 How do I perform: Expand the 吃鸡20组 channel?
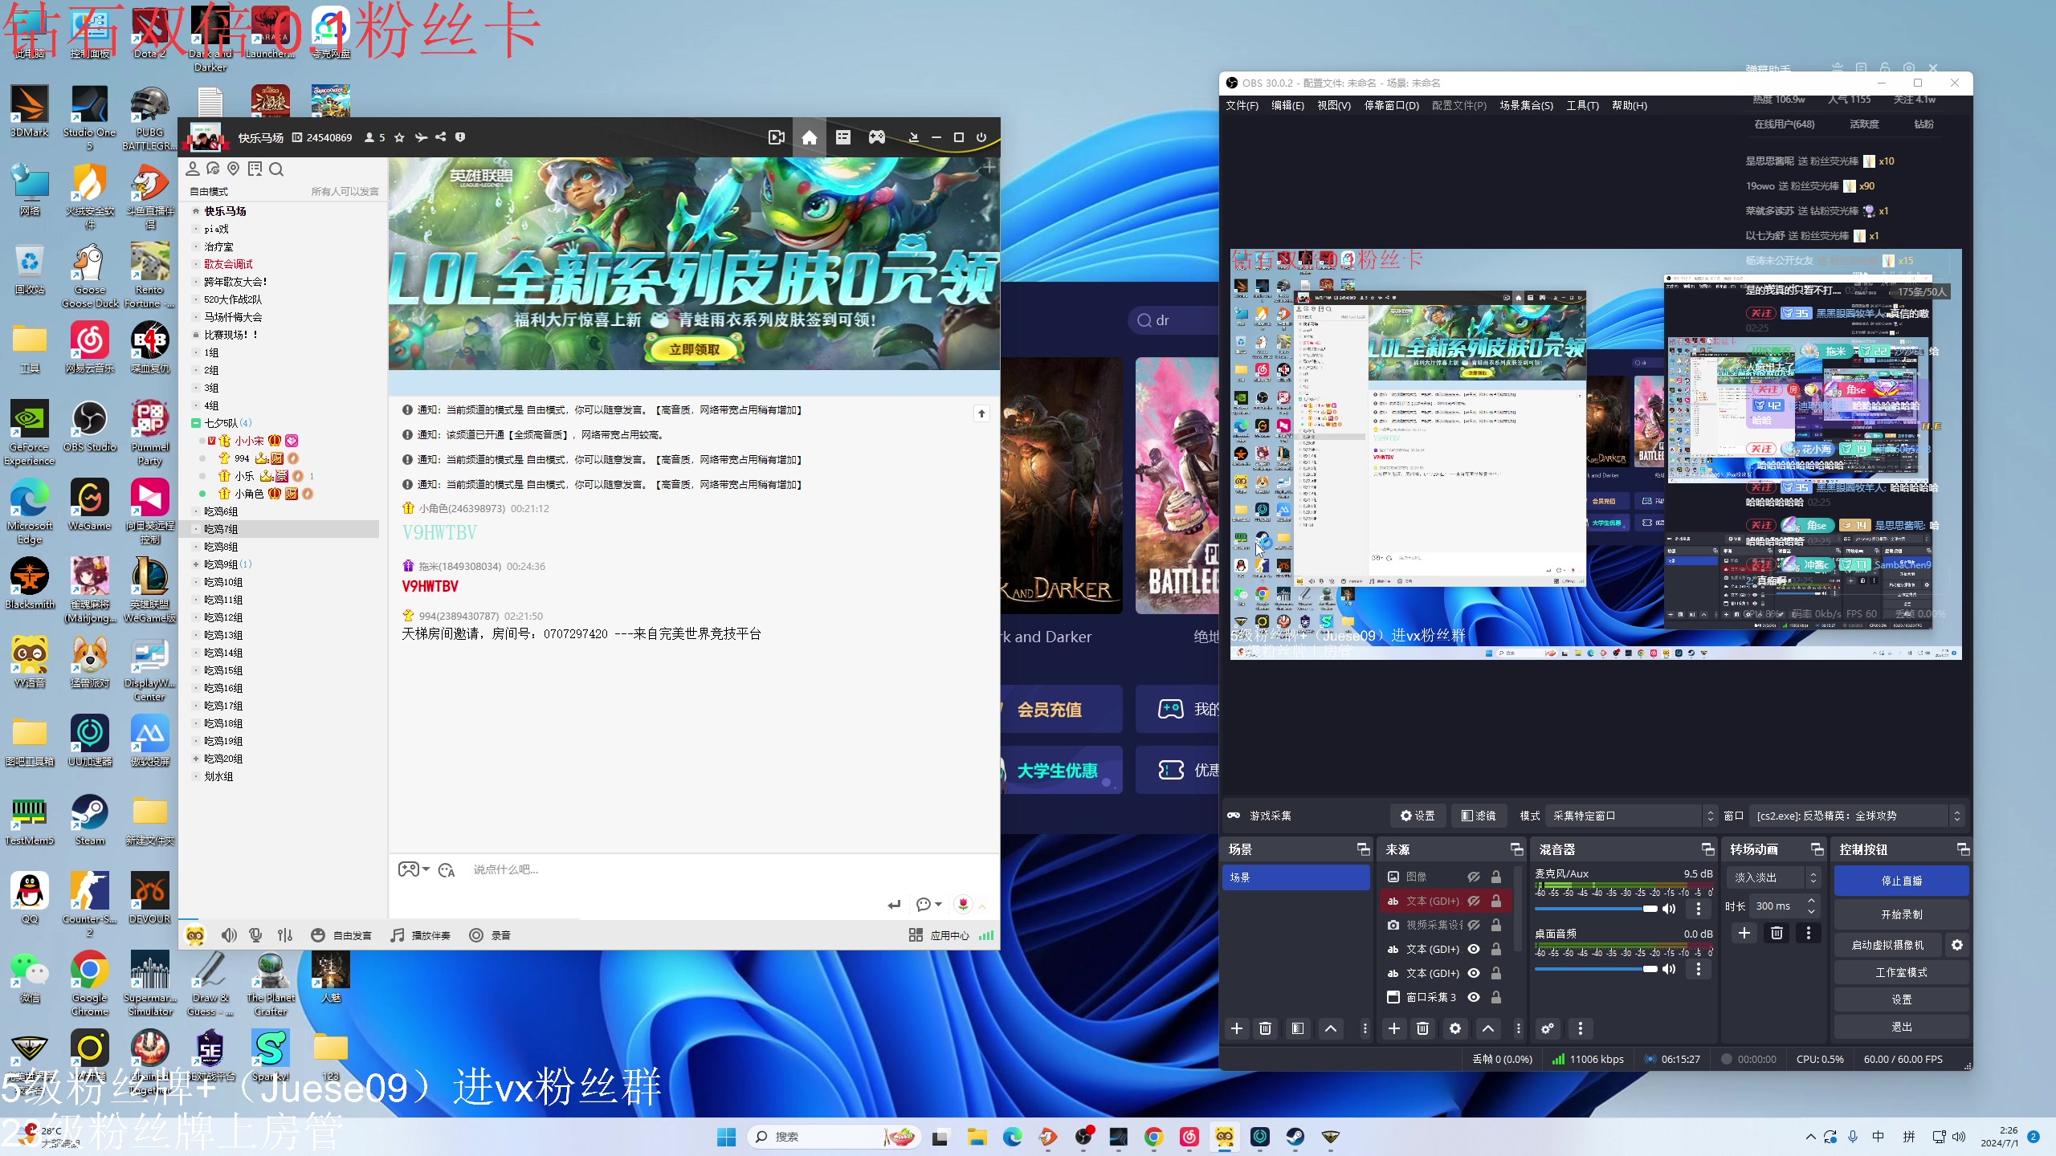(x=195, y=759)
